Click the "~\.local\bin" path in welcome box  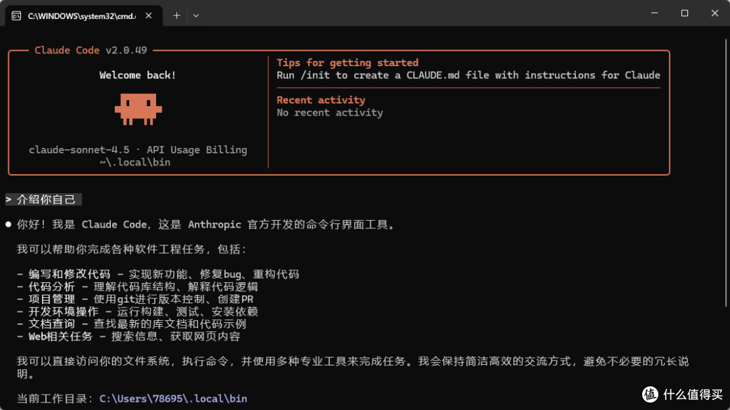click(x=135, y=162)
